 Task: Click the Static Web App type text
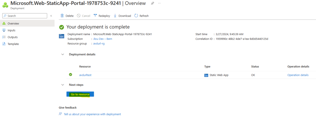(219, 75)
